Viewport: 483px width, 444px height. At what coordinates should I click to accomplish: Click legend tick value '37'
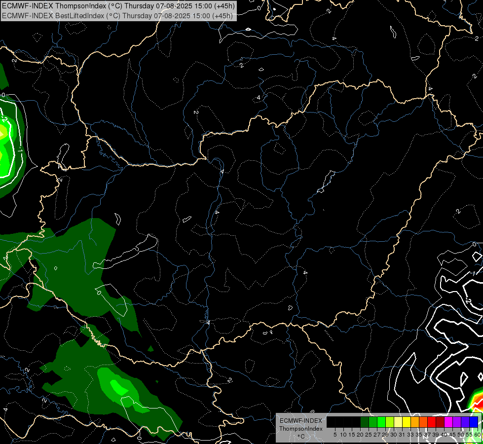click(x=427, y=435)
